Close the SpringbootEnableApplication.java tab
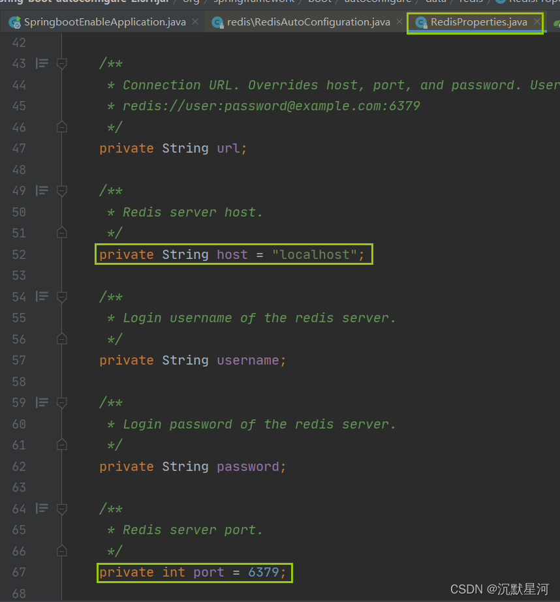The width and height of the screenshot is (560, 602). 195,22
